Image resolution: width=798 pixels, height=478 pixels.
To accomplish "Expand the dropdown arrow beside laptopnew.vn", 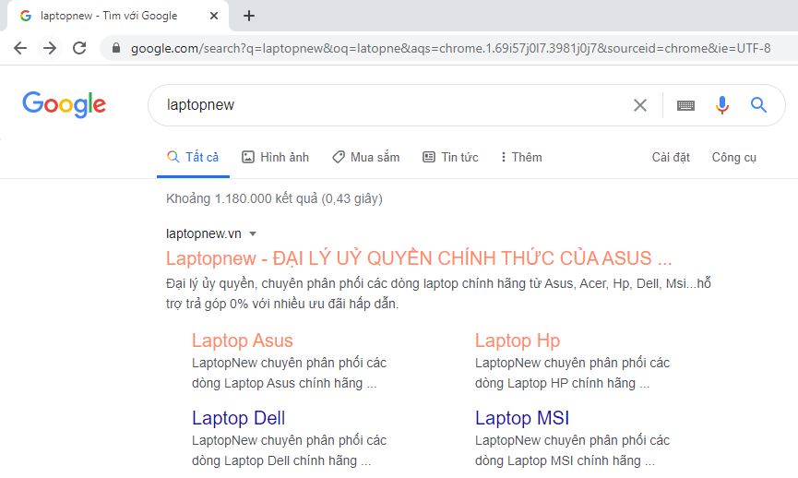I will tap(253, 233).
